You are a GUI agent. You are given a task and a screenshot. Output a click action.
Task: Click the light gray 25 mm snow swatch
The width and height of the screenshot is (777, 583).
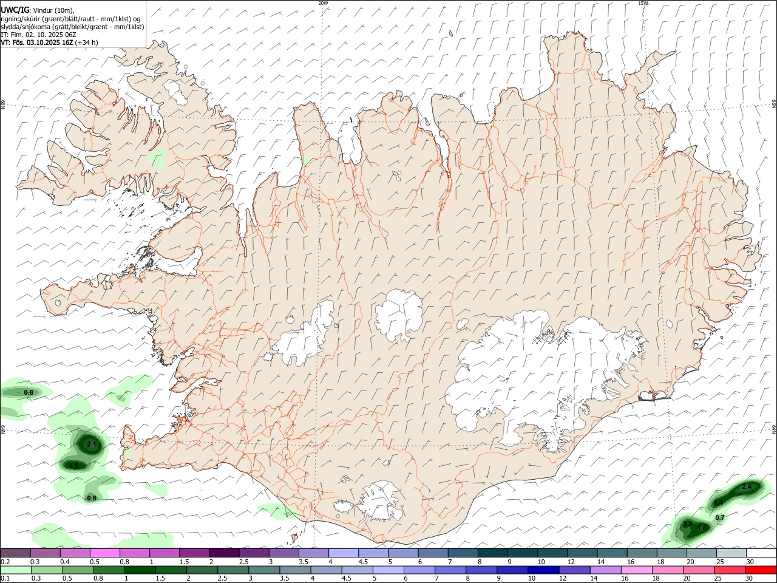point(731,553)
